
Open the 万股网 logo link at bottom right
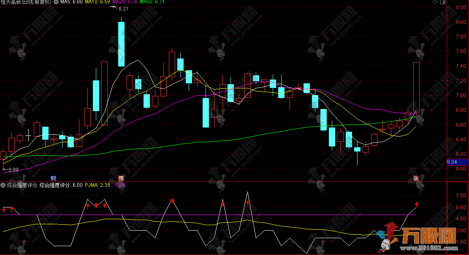coord(426,236)
